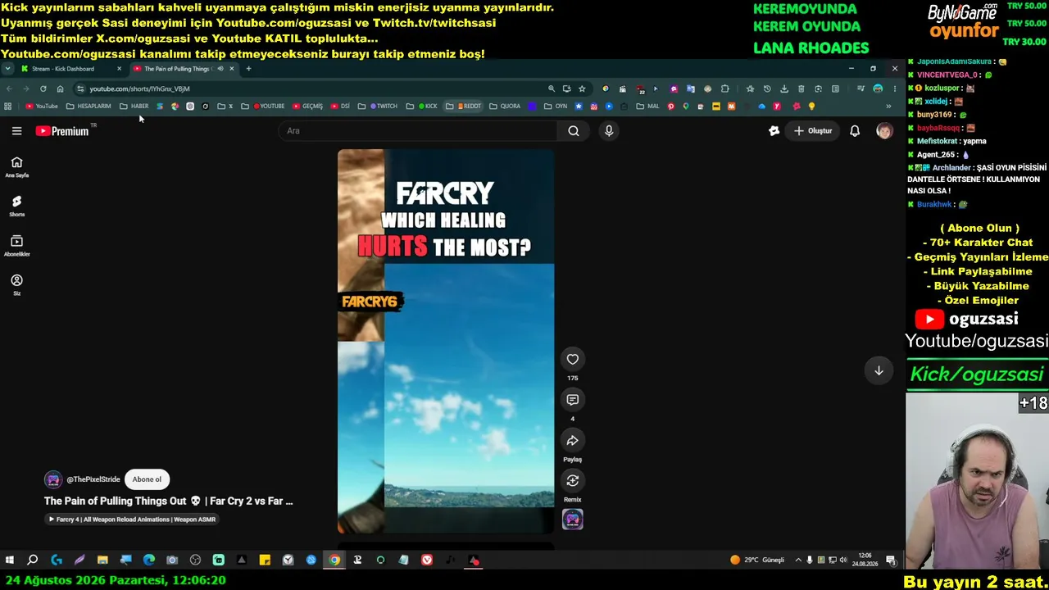Remix this short
This screenshot has width=1049, height=590.
point(573,481)
